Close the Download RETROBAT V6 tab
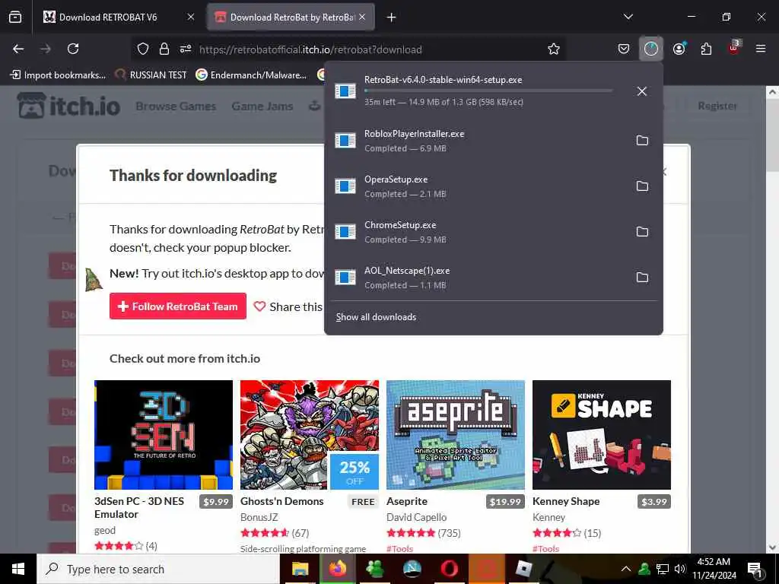Screen dimensions: 779x584 click(x=191, y=17)
